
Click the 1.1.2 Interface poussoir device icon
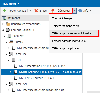tap(13, 90)
